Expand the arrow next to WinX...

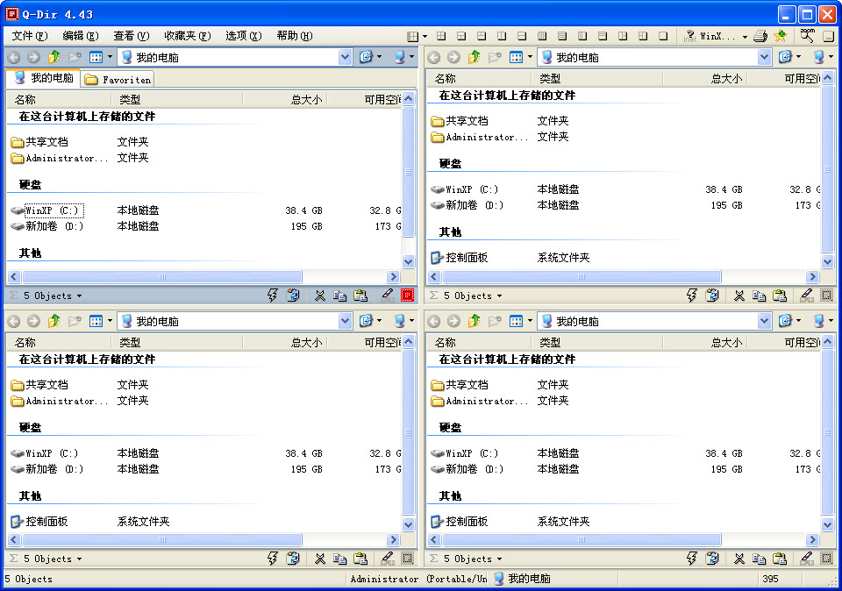pyautogui.click(x=745, y=37)
